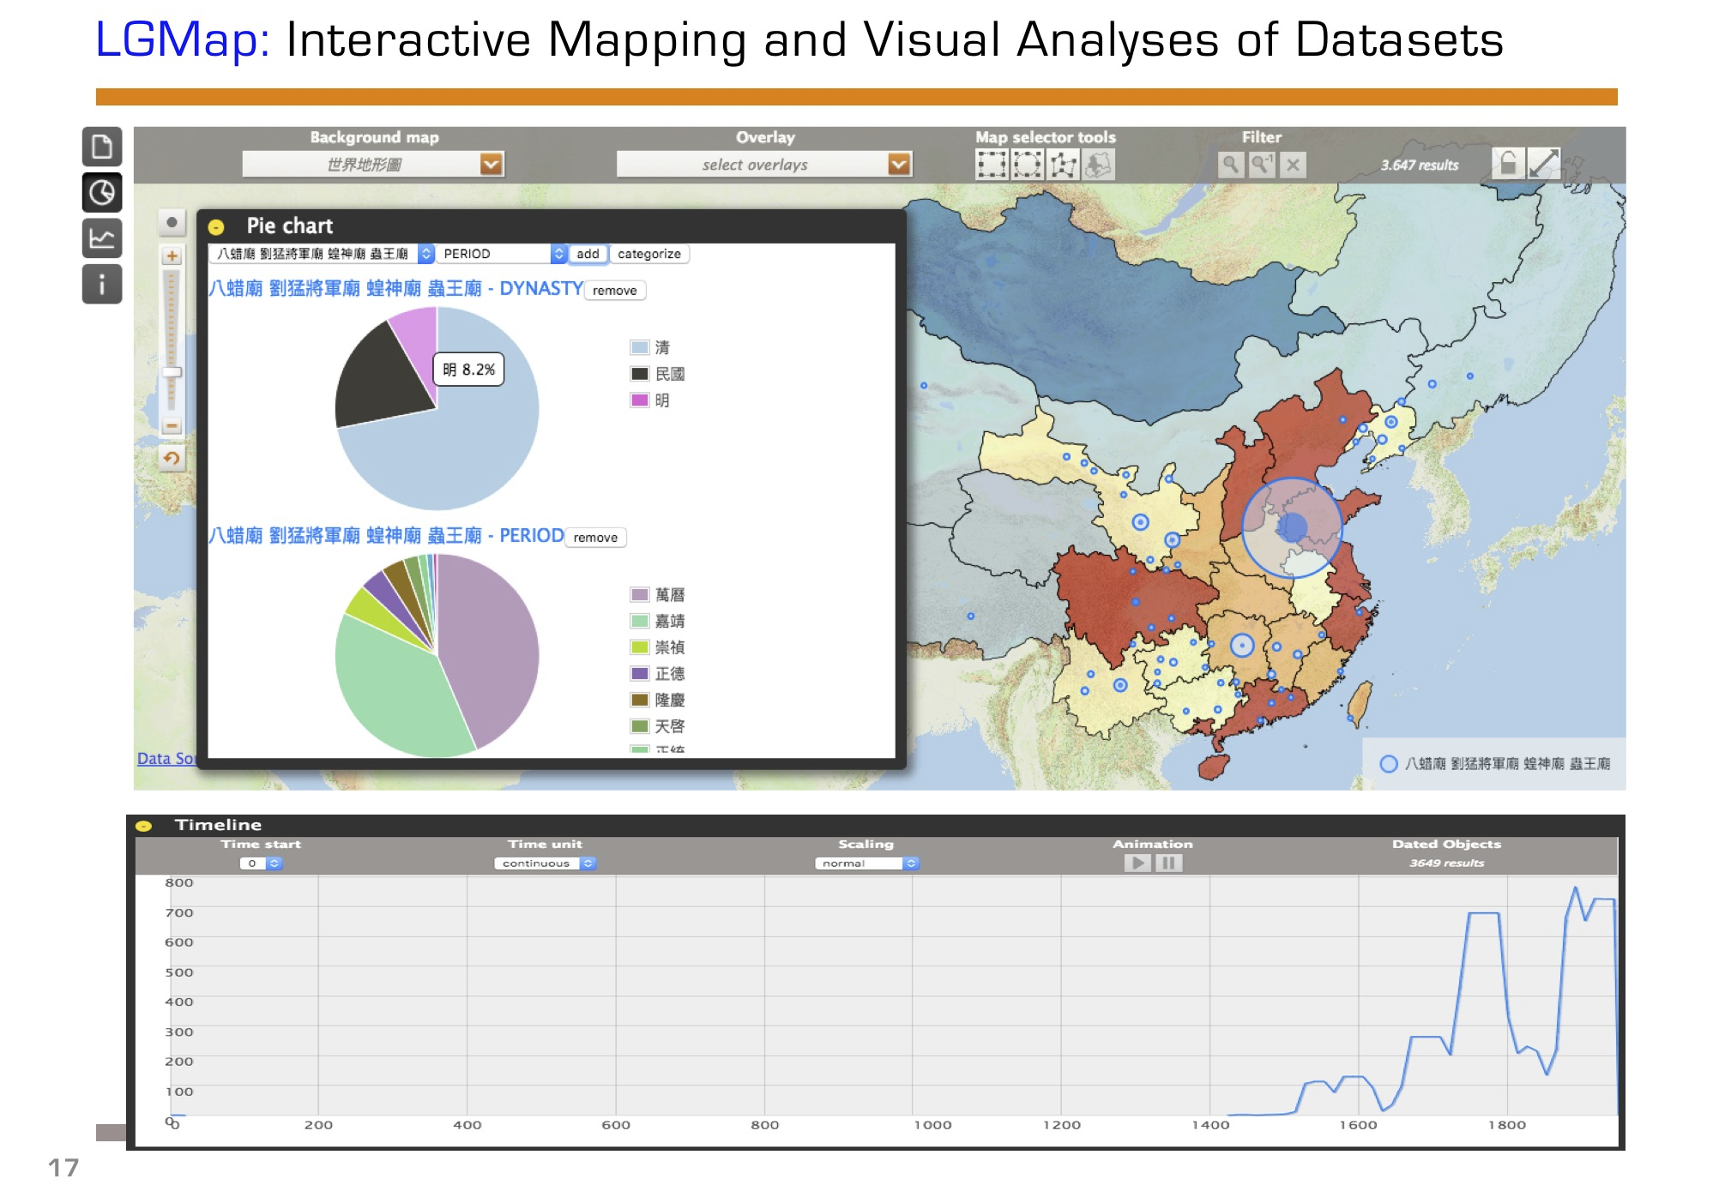The image size is (1713, 1197).
Task: Click the categorize button
Action: pyautogui.click(x=649, y=254)
